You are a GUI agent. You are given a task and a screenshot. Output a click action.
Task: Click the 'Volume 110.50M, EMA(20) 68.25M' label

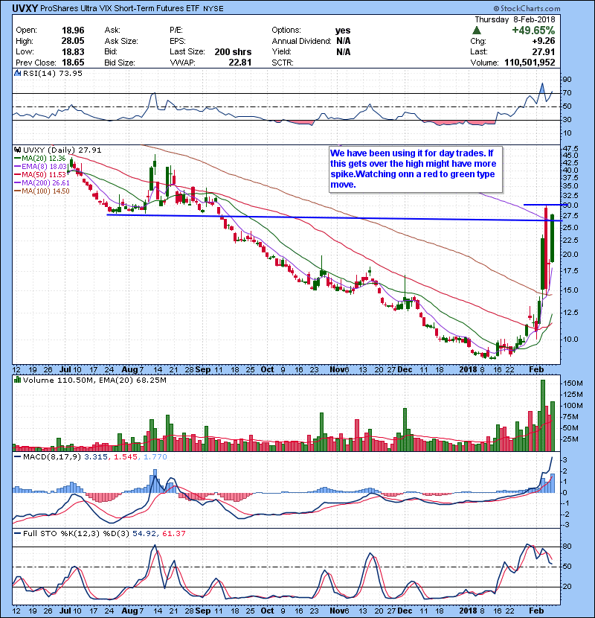click(x=94, y=380)
